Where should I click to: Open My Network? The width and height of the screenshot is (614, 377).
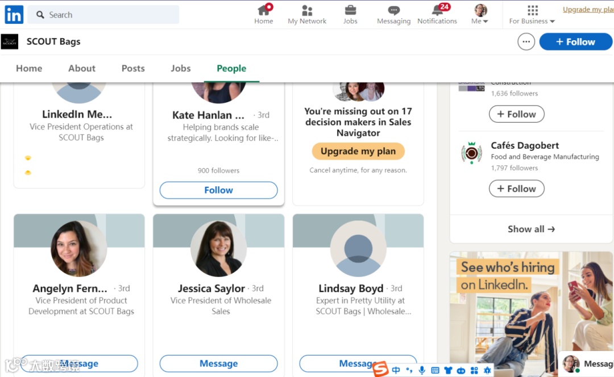(x=307, y=14)
